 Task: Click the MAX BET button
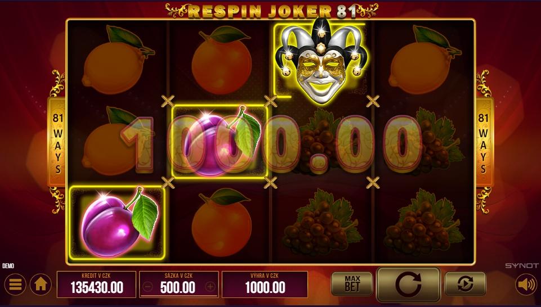(x=352, y=285)
